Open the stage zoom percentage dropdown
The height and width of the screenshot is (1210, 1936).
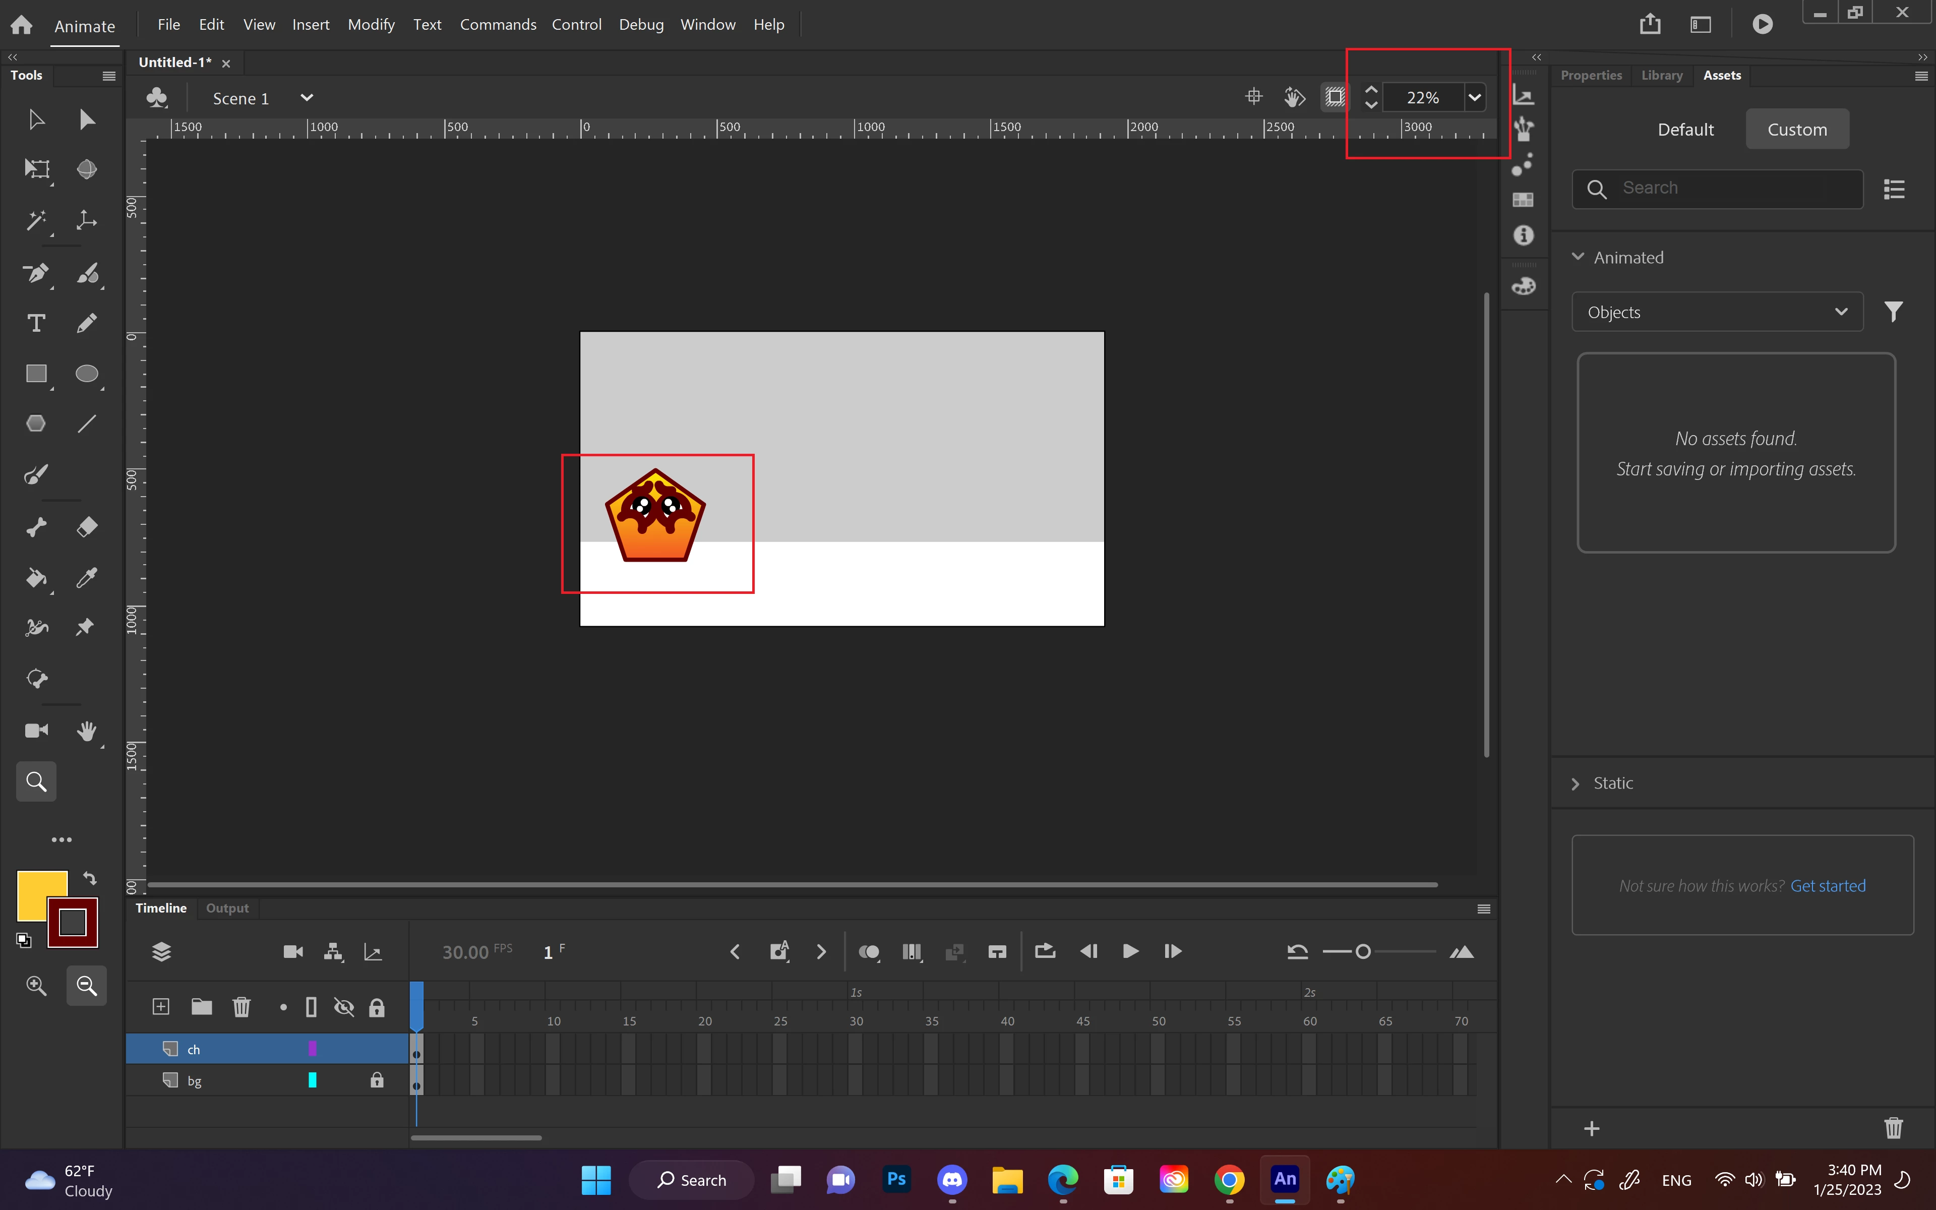[1474, 98]
